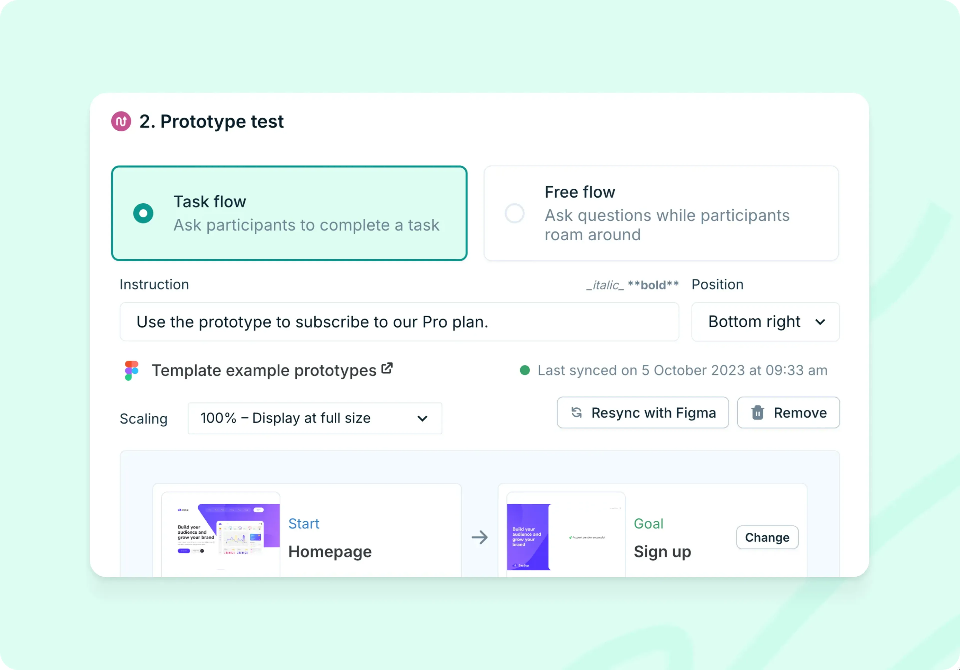Click the trash icon in the Remove button
This screenshot has width=960, height=670.
757,413
